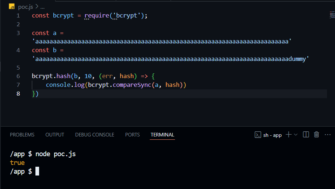335x189 pixels.
Task: Select the PORTS tab
Action: coord(132,135)
